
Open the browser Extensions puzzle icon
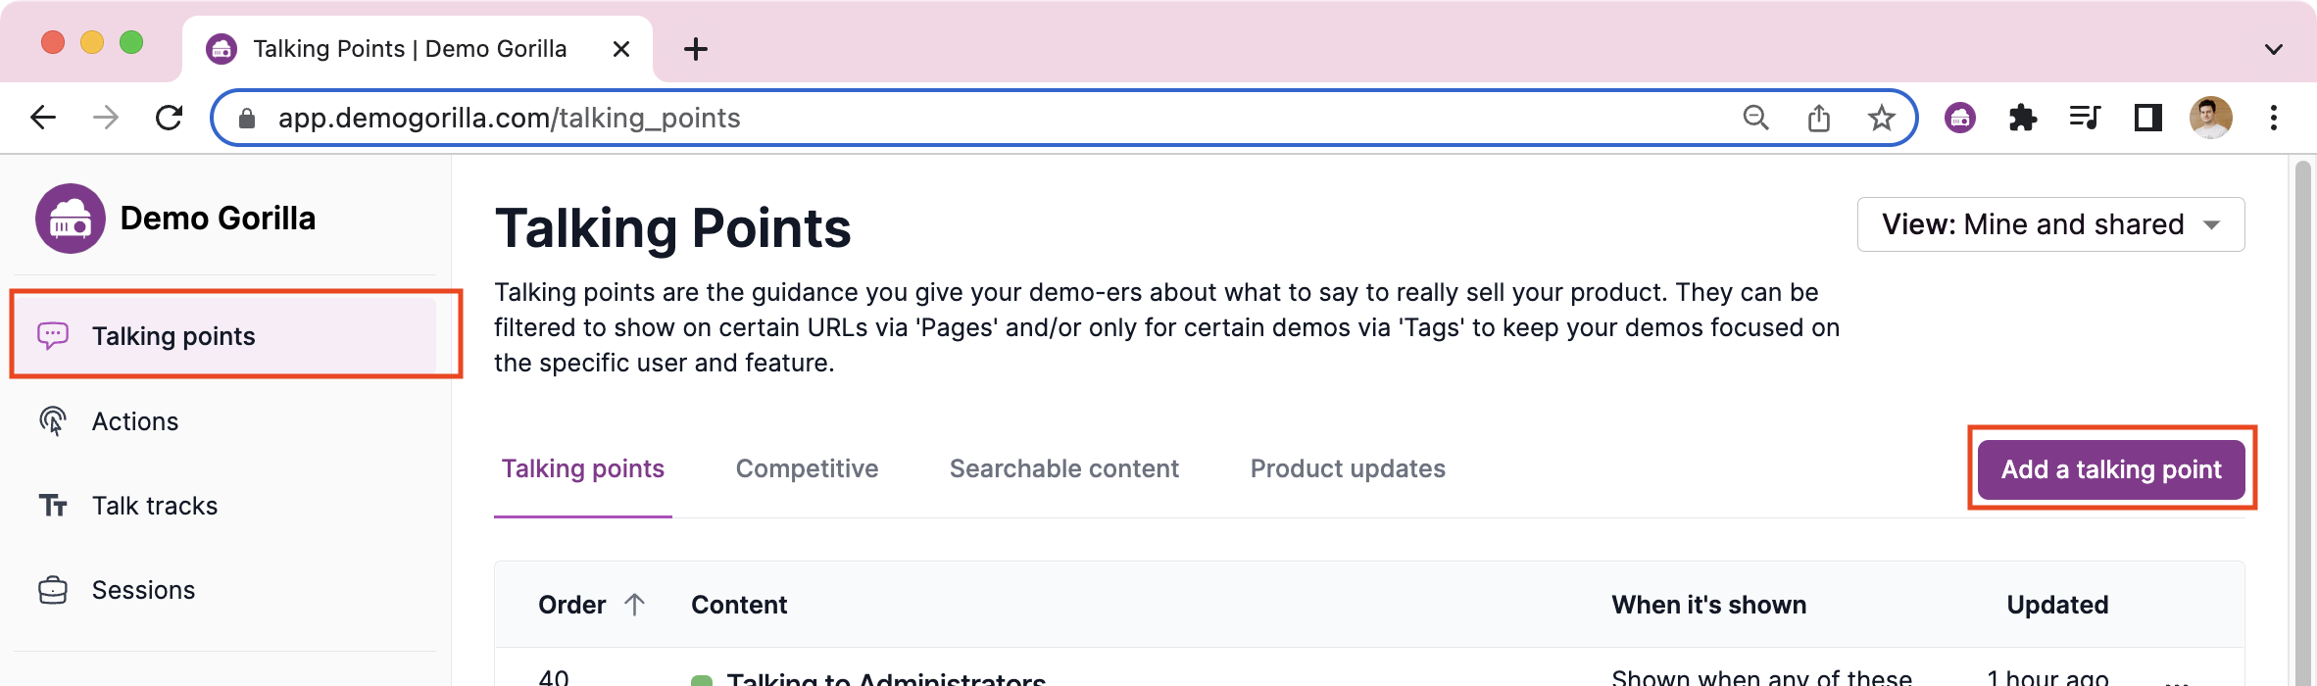[x=2022, y=119]
